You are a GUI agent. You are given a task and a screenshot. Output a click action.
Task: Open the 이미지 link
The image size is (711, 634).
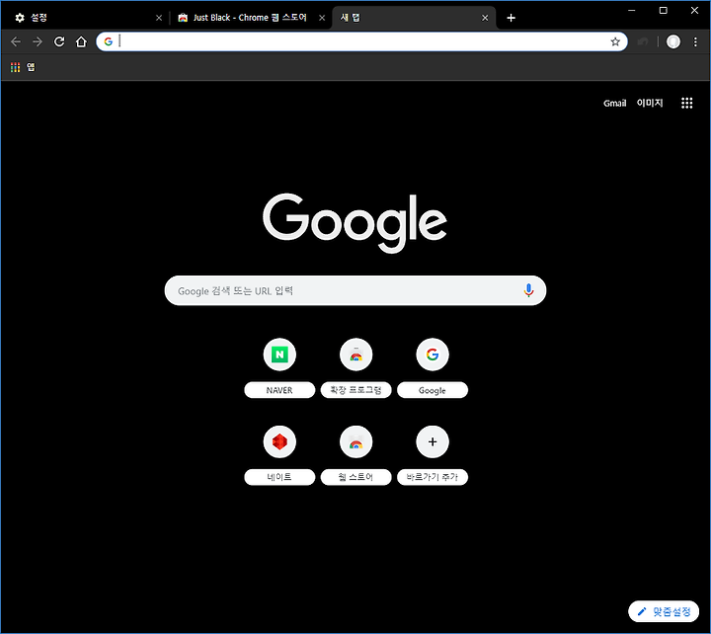650,103
